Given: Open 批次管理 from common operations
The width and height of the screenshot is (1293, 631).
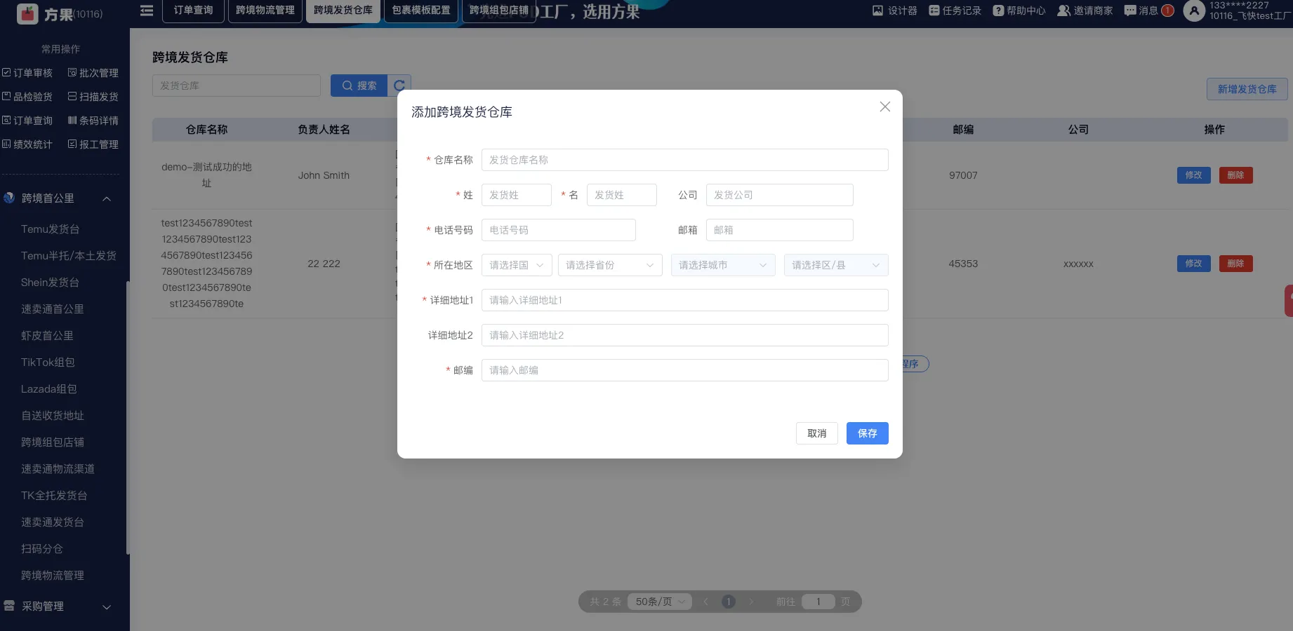Looking at the screenshot, I should coord(93,72).
